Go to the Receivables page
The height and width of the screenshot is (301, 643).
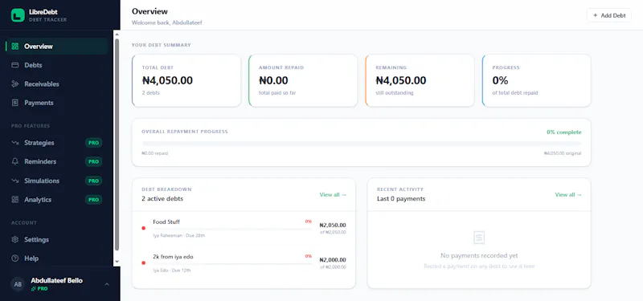tap(56, 84)
